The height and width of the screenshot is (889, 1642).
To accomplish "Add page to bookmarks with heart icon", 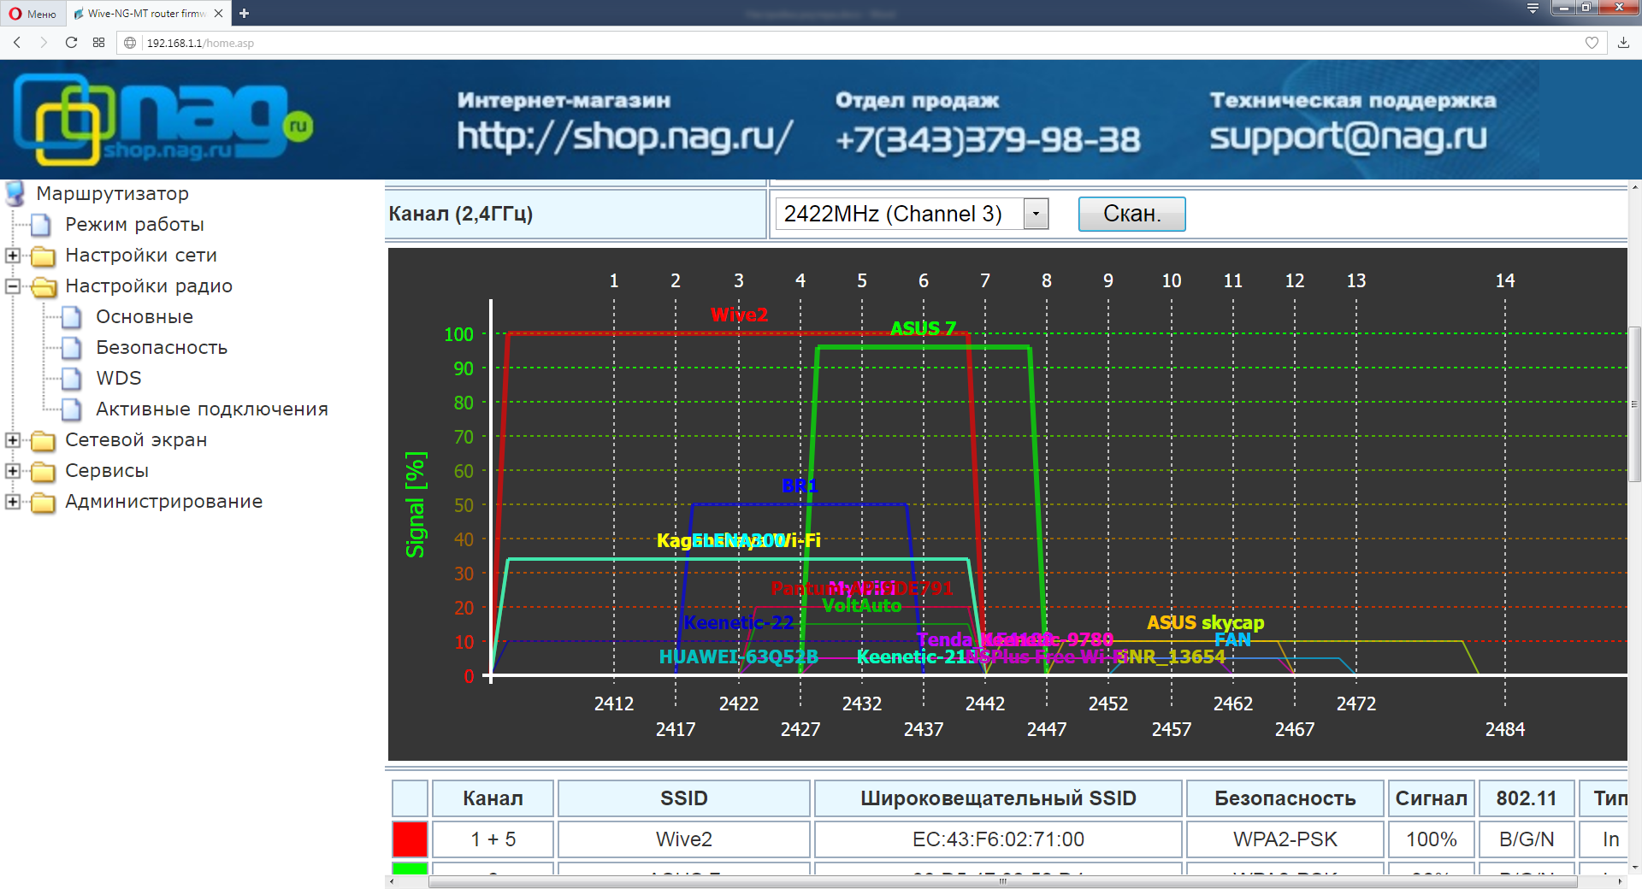I will [1592, 43].
